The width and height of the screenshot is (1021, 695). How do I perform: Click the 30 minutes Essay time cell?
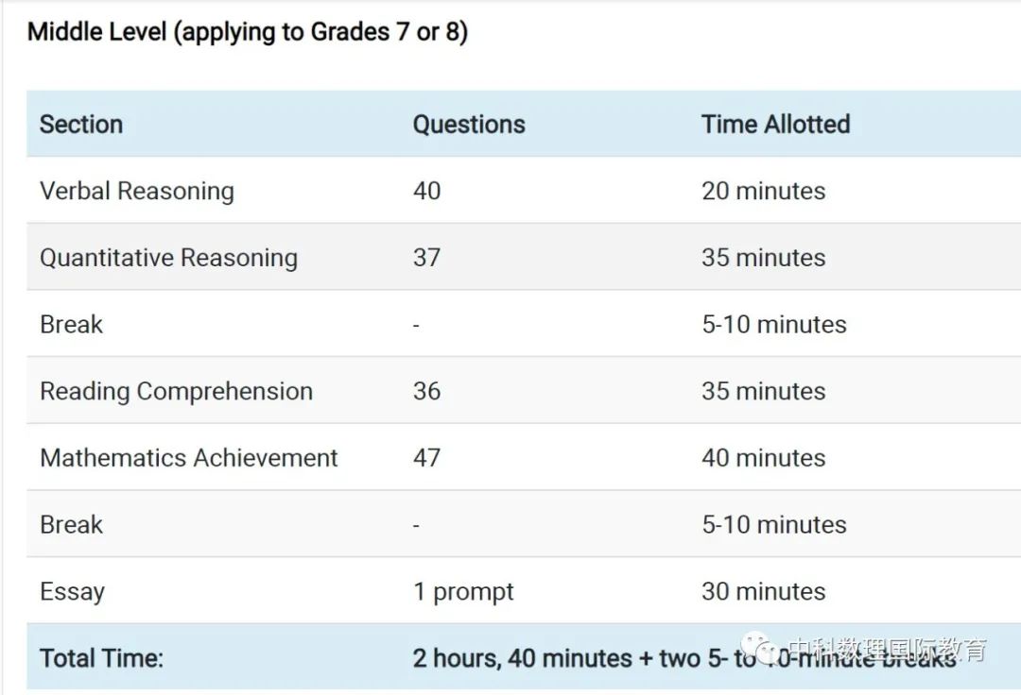pyautogui.click(x=763, y=592)
